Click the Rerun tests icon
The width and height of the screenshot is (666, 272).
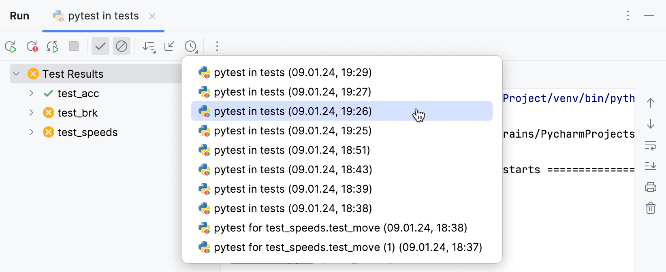click(11, 47)
